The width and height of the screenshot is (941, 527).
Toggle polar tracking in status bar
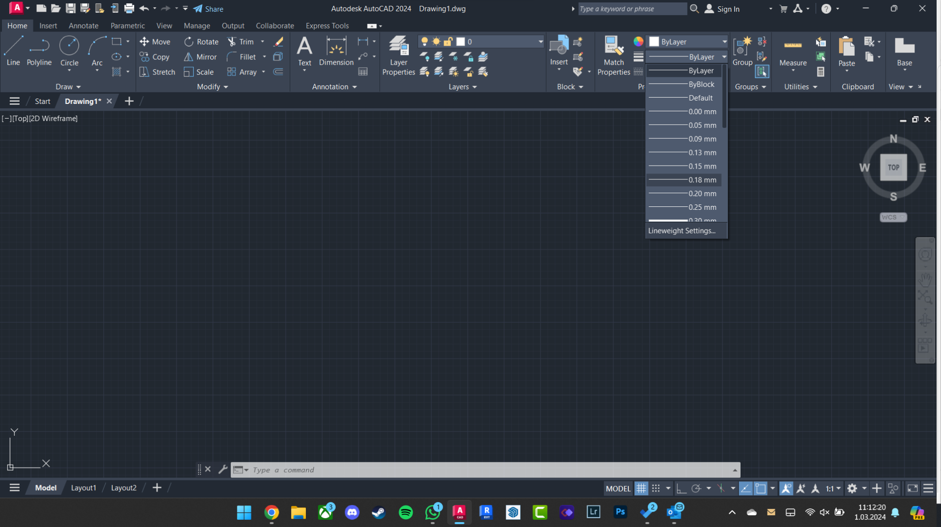click(x=696, y=488)
